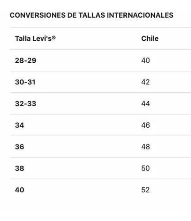
Task: Click the Chile size 46 value
Action: [145, 125]
